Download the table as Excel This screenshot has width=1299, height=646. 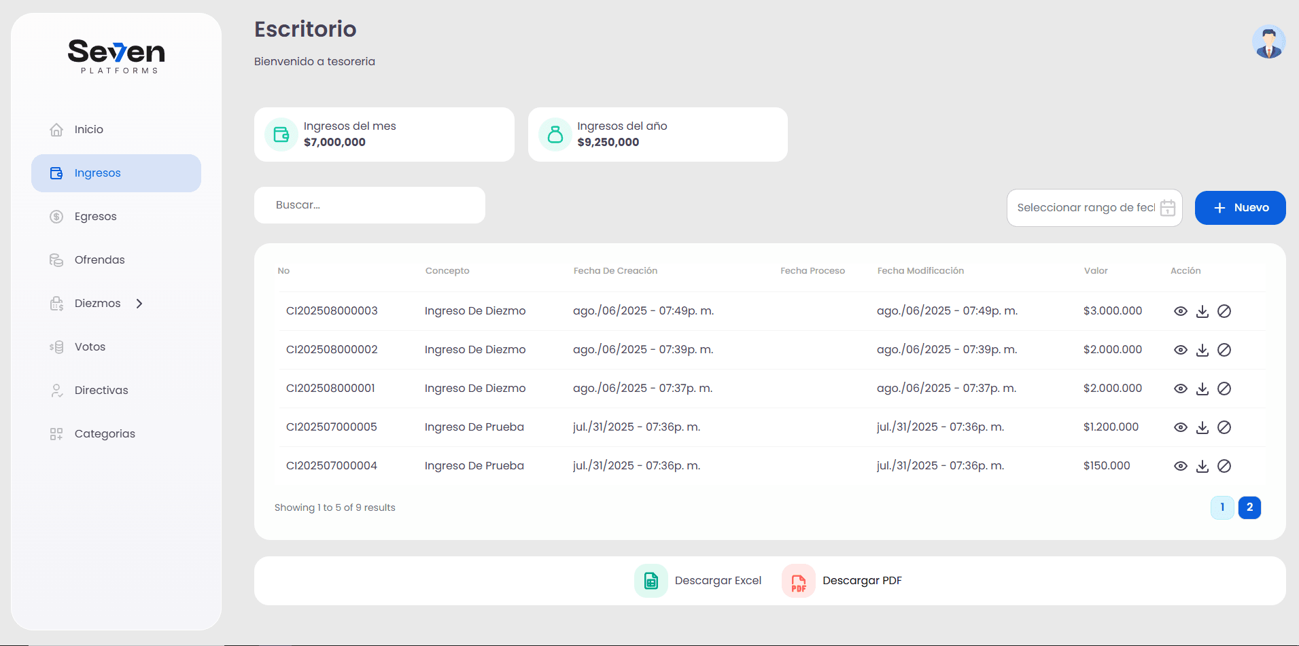[x=698, y=581]
